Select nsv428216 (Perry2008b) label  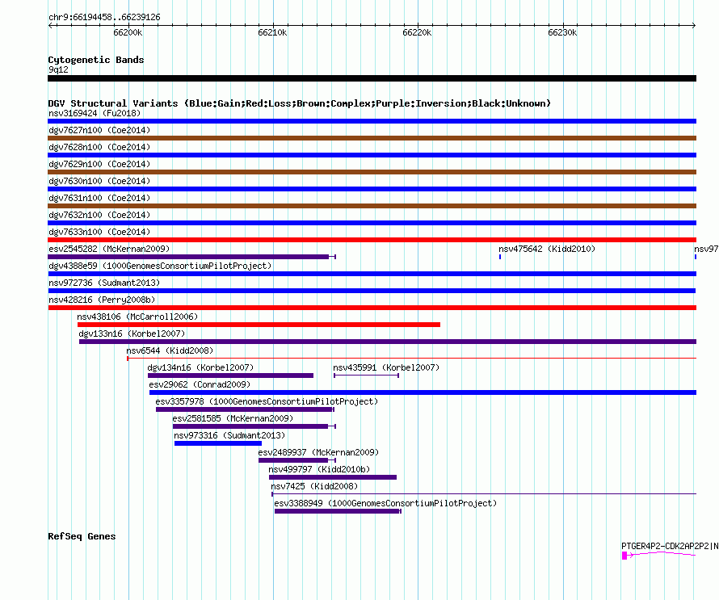pyautogui.click(x=102, y=300)
